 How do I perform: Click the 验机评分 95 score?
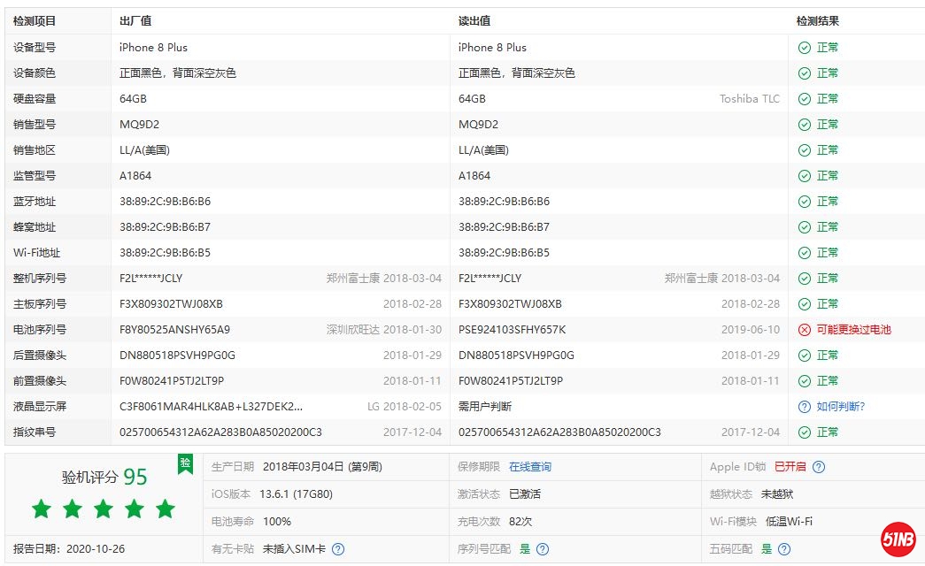pos(104,477)
